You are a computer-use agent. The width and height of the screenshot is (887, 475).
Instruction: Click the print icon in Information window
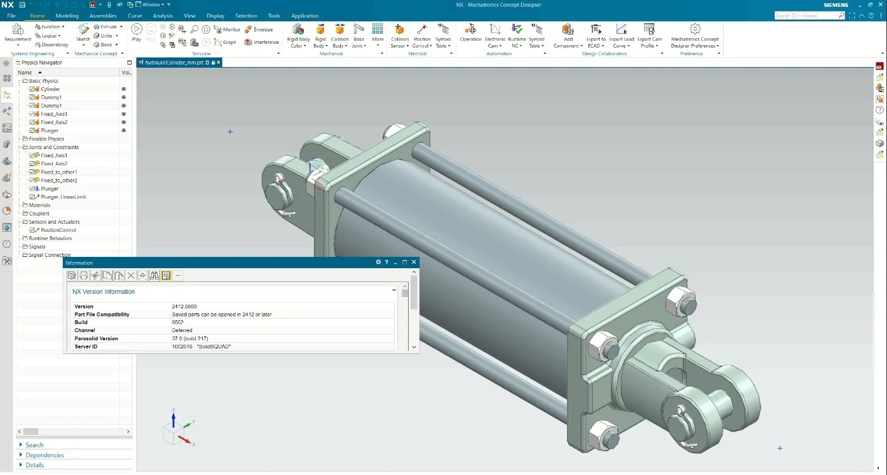click(x=83, y=275)
